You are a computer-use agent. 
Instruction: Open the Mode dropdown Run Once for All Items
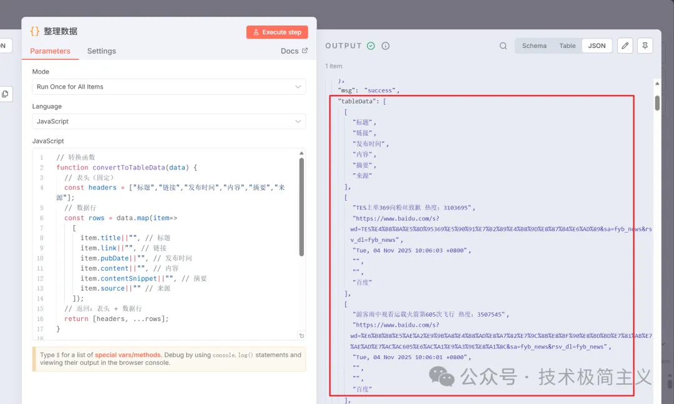tap(169, 87)
